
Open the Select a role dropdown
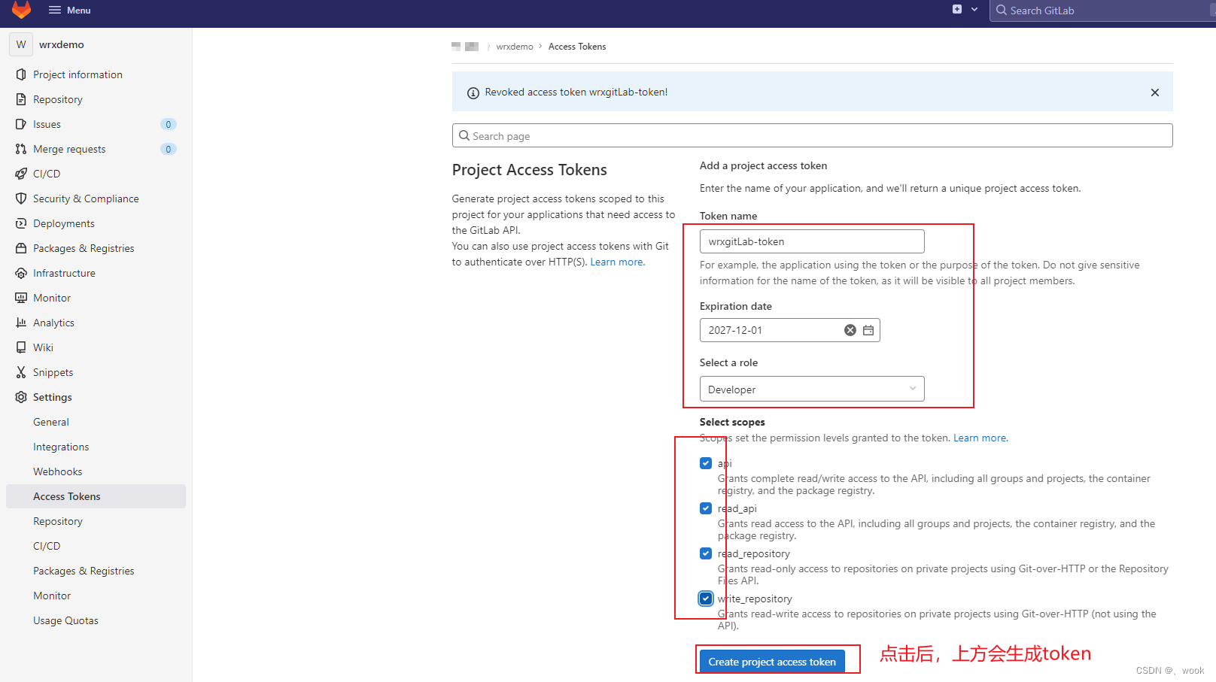coord(812,389)
